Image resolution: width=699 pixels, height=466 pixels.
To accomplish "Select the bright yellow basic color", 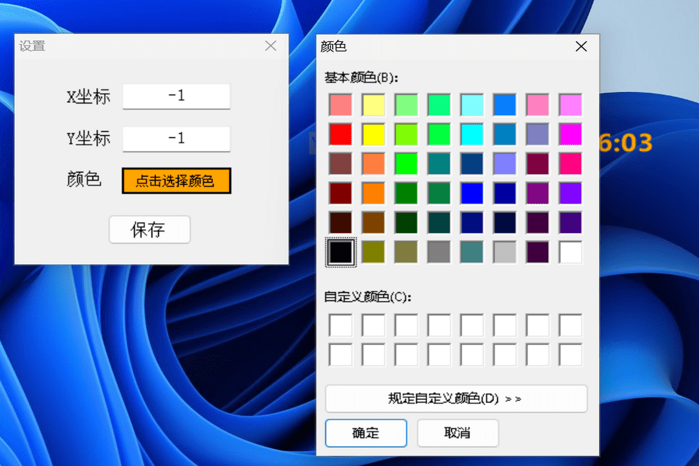I will 373,135.
